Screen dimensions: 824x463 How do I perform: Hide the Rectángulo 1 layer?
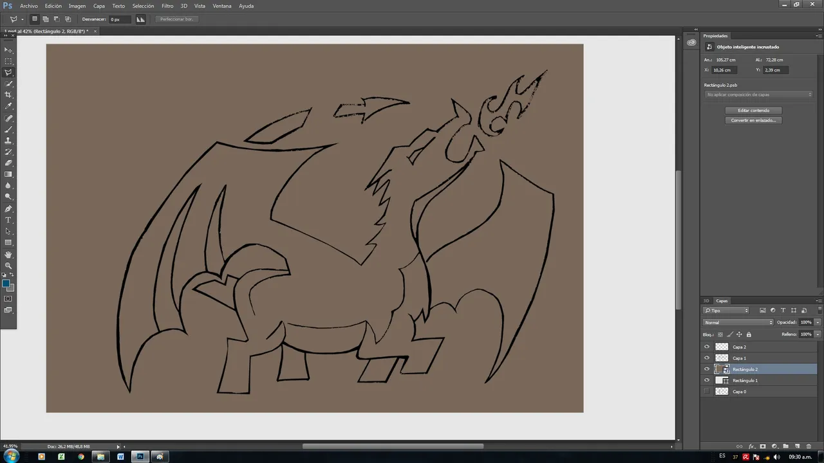[x=707, y=380]
